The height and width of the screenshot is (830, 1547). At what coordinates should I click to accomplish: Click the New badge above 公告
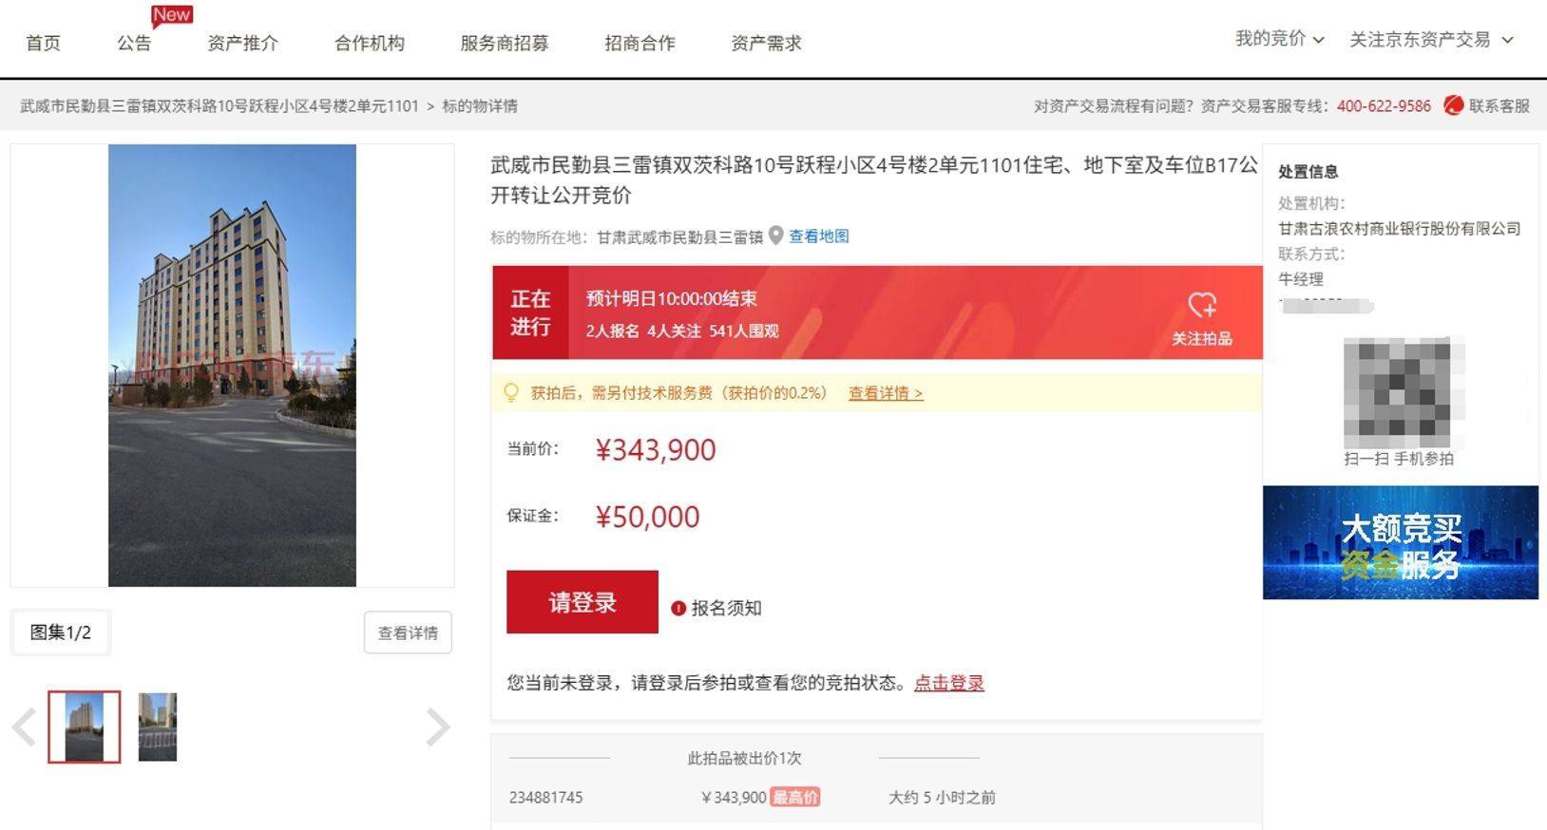(171, 15)
